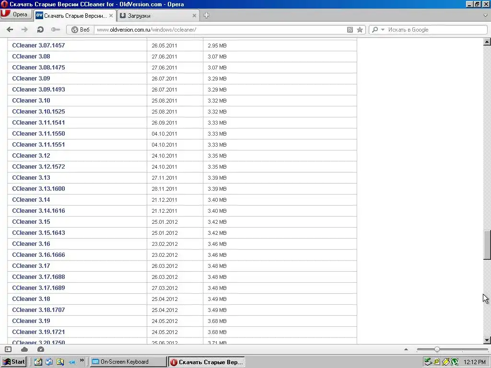Click the Opera Turbo gauge icon
This screenshot has height=368, width=491.
point(41,349)
